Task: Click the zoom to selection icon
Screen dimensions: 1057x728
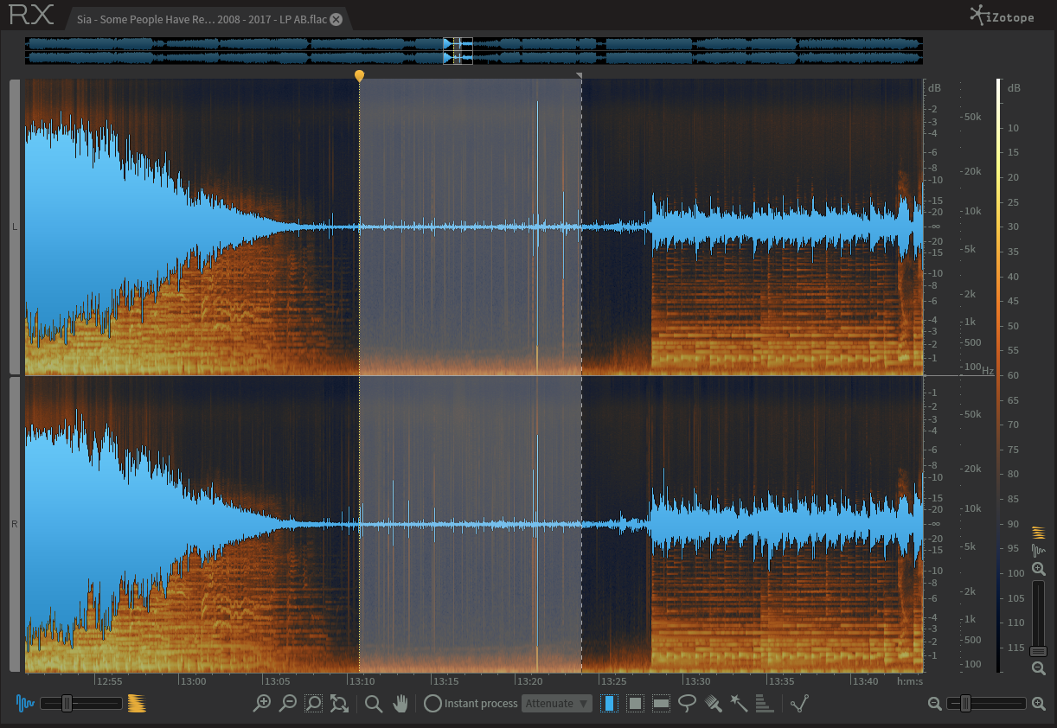Action: (x=313, y=704)
